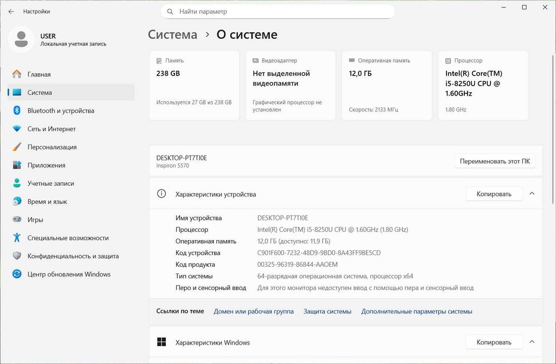Open Домен или рабочая группа link
556x364 pixels.
tap(254, 311)
